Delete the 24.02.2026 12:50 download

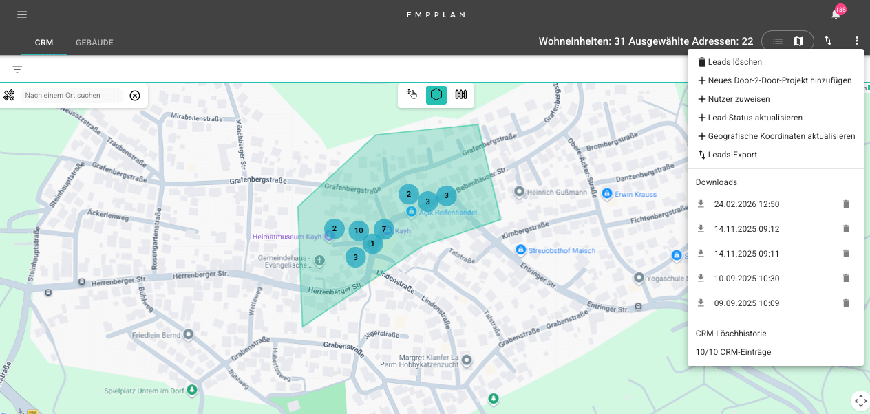click(x=846, y=204)
